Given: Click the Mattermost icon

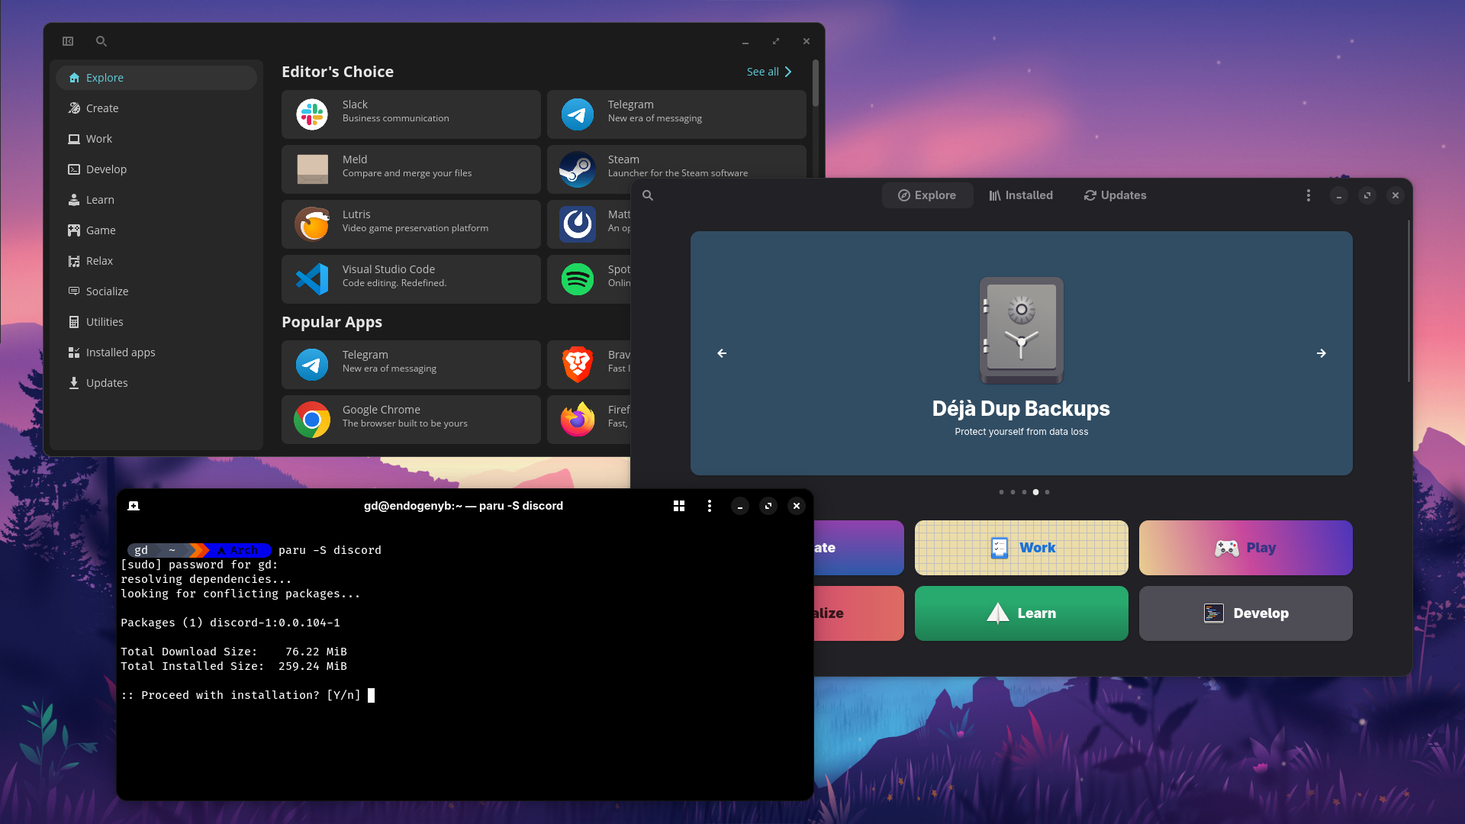Looking at the screenshot, I should coord(578,224).
